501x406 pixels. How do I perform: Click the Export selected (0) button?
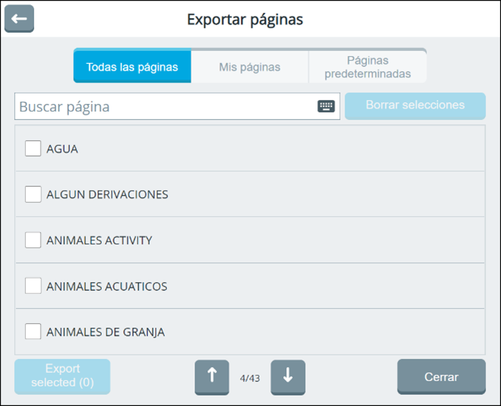point(62,376)
